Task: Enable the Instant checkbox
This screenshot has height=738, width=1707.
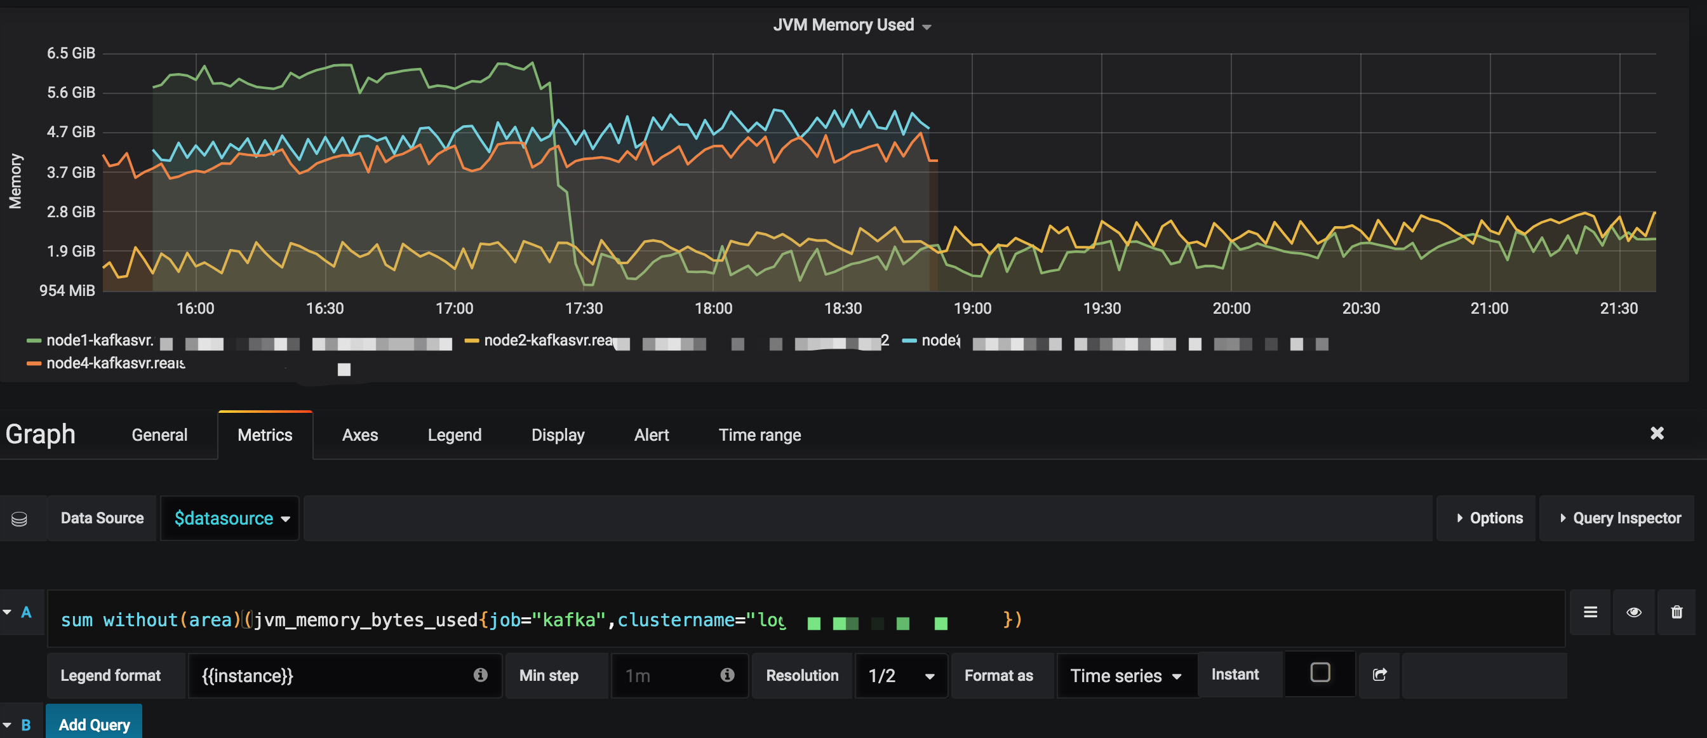Action: pos(1320,673)
